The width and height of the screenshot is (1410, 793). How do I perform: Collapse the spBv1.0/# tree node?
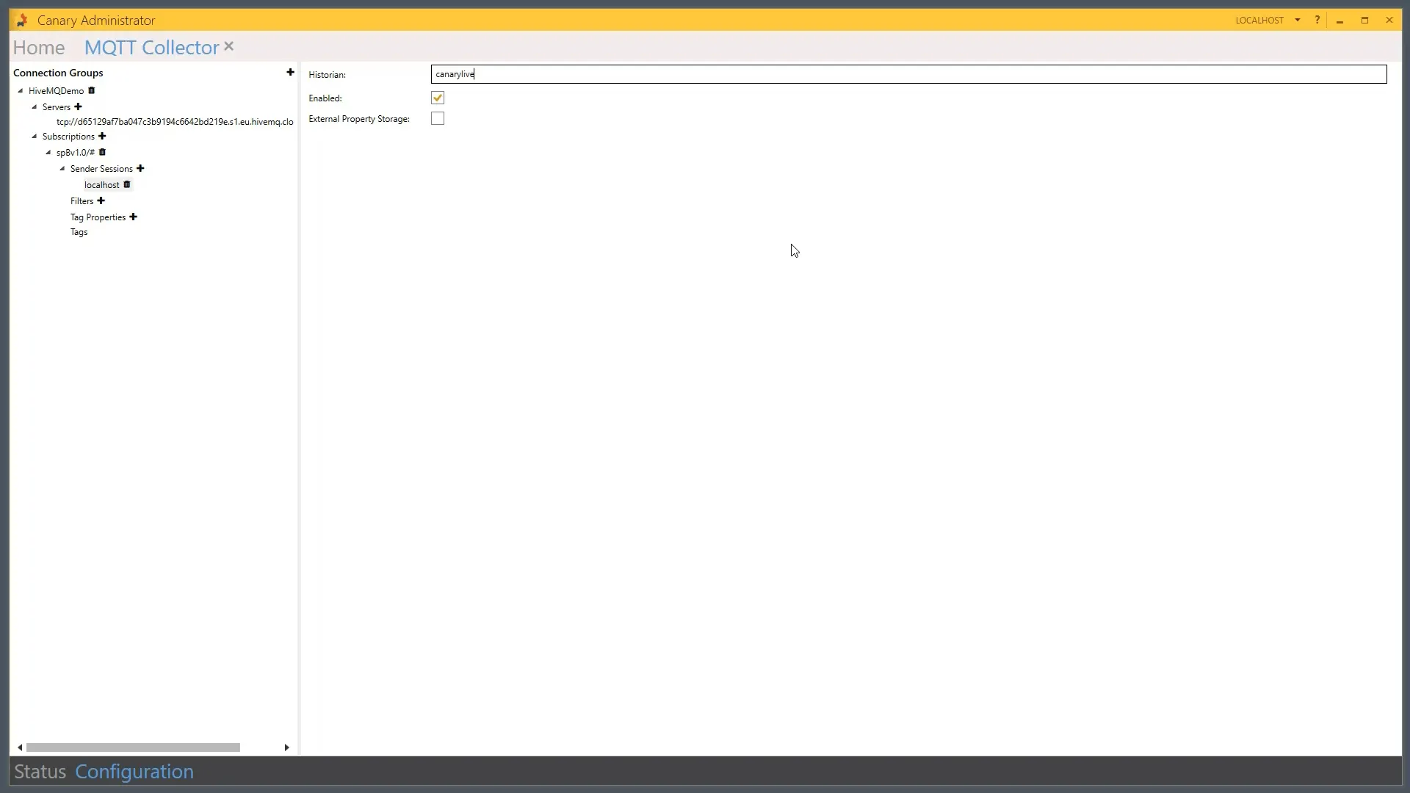point(48,153)
